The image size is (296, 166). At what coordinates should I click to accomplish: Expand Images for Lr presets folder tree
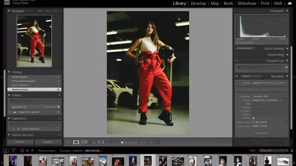click(x=10, y=112)
